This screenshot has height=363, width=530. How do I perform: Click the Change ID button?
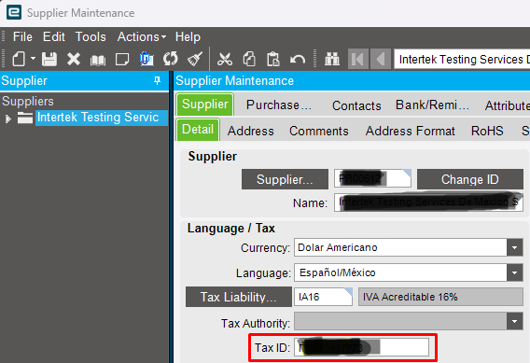pos(470,179)
